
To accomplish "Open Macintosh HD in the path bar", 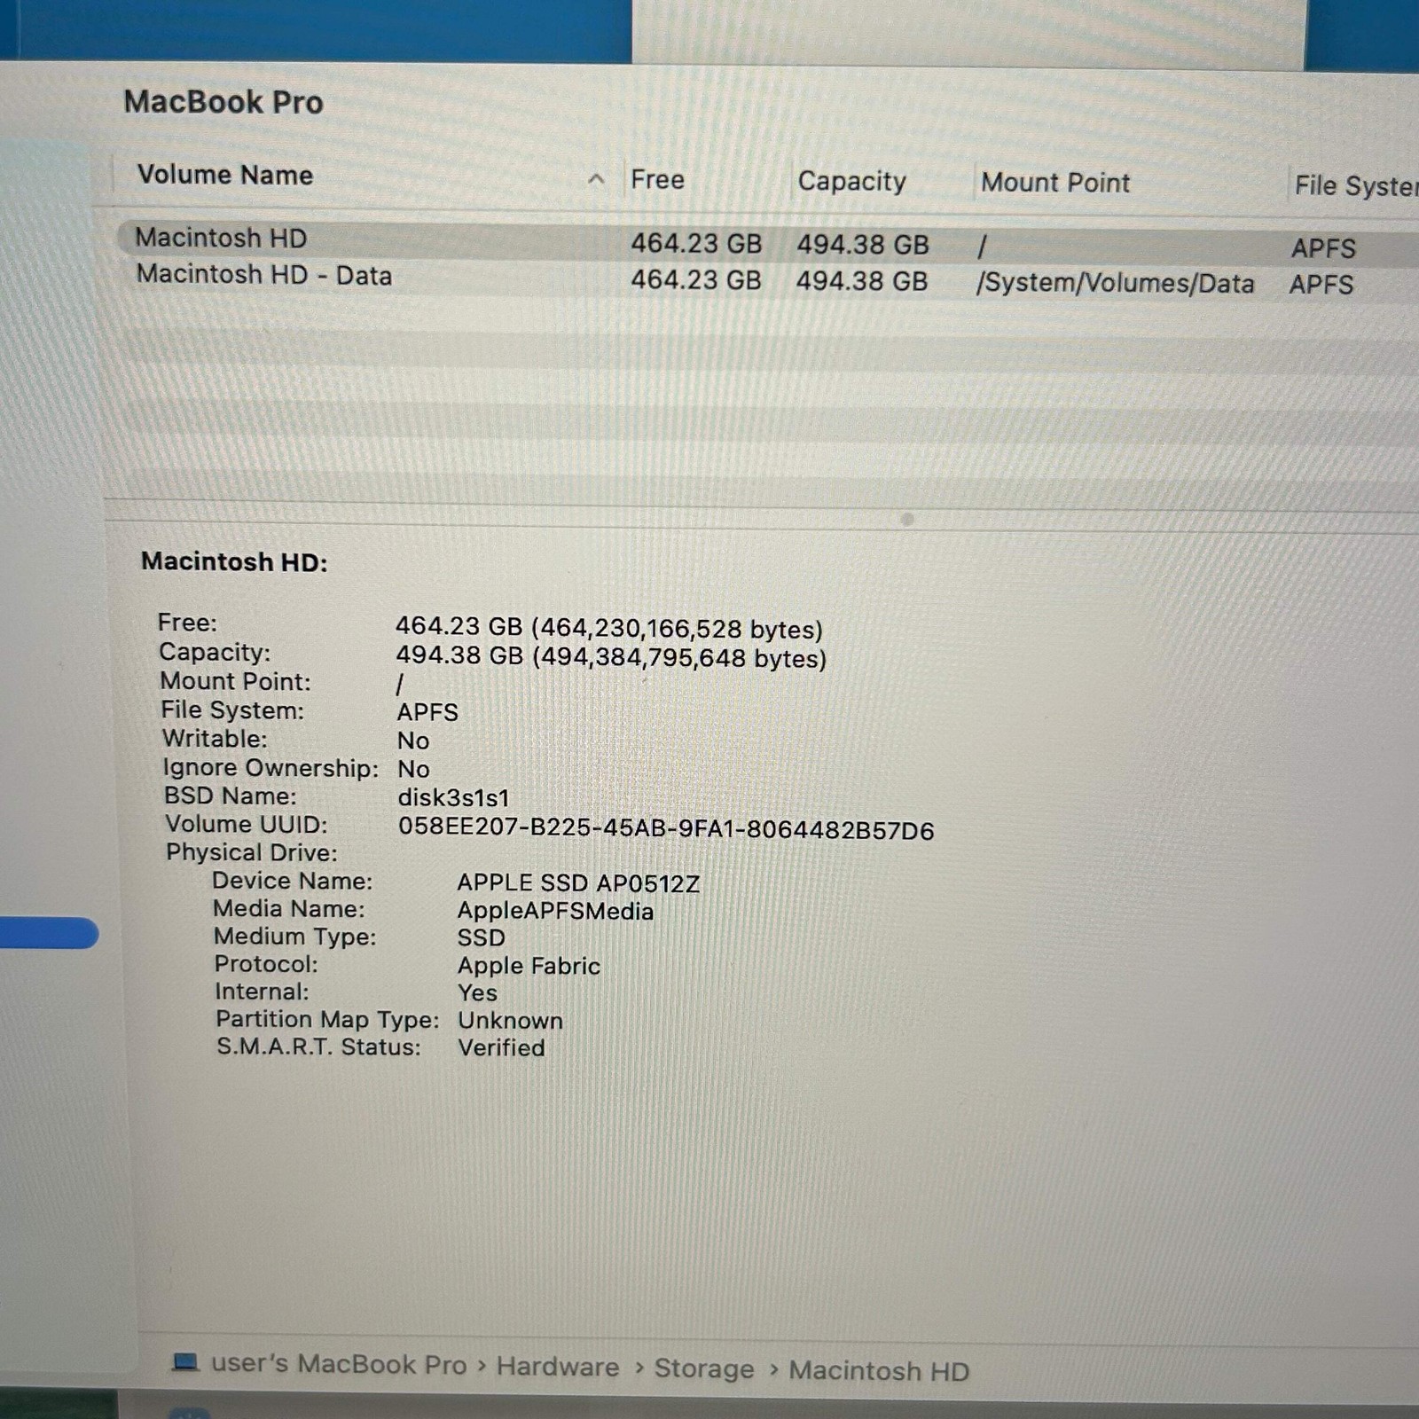I will click(x=879, y=1371).
